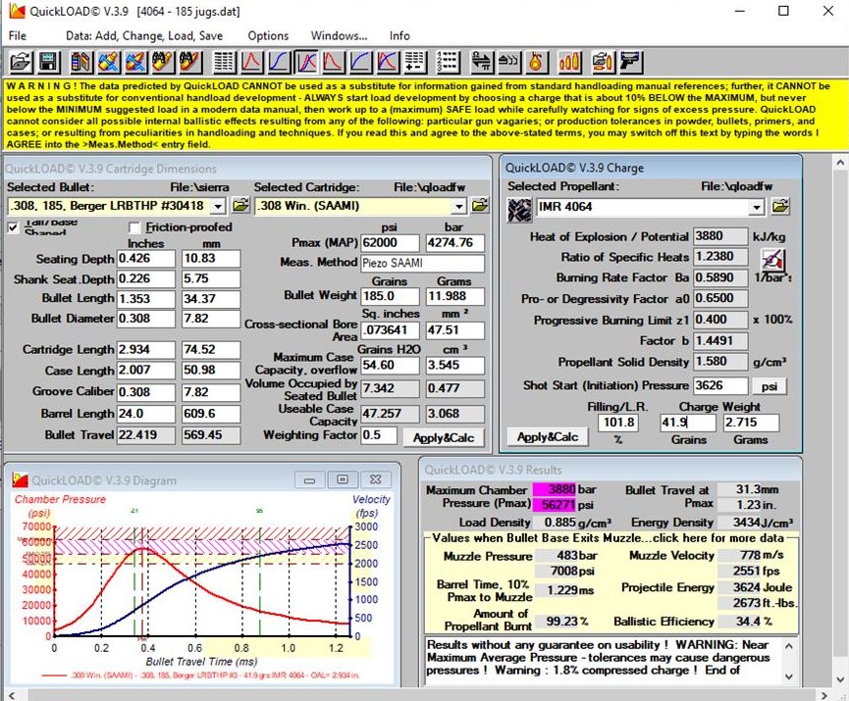849x701 pixels.
Task: Click the pistol icon in toolbar
Action: coord(631,62)
